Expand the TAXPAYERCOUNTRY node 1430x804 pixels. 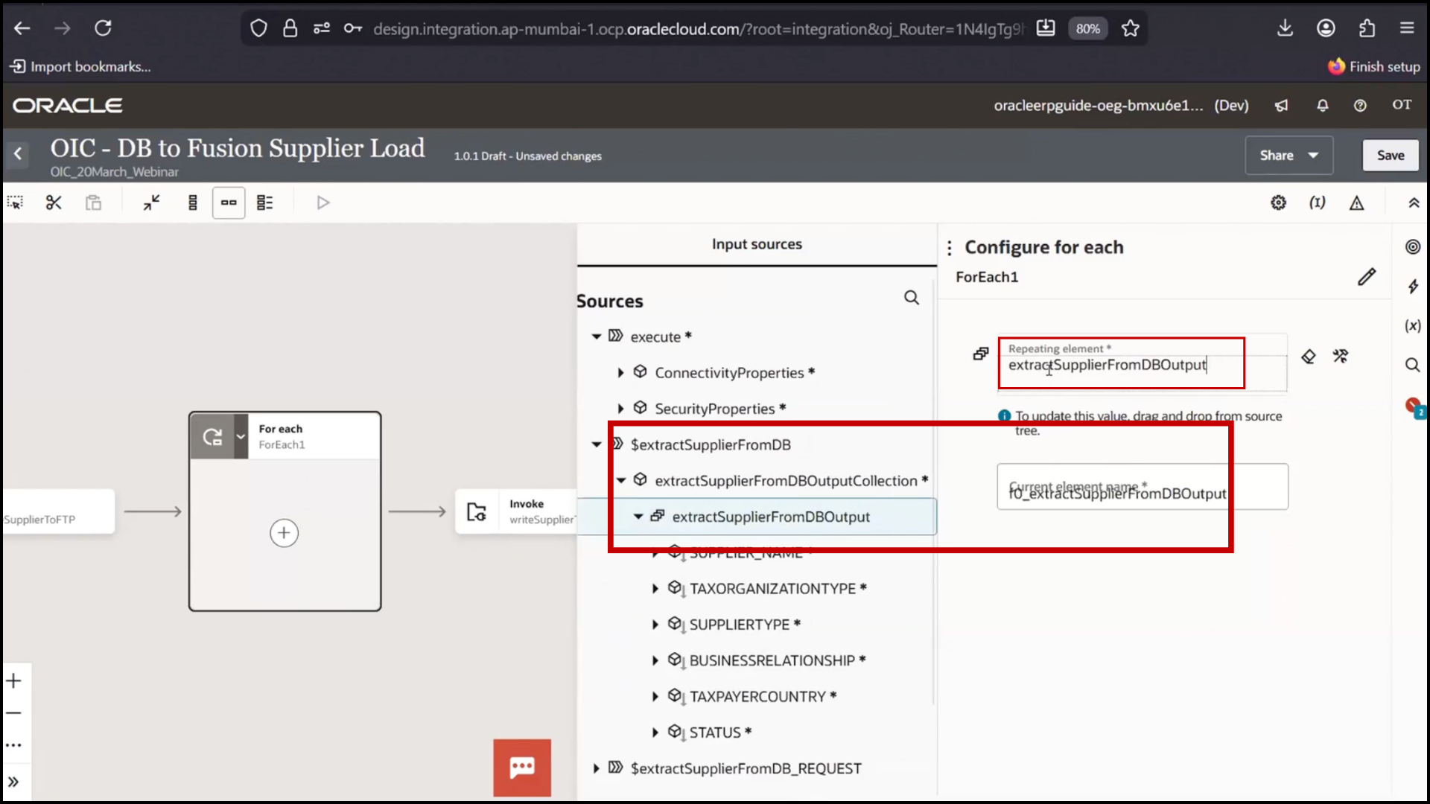point(655,697)
